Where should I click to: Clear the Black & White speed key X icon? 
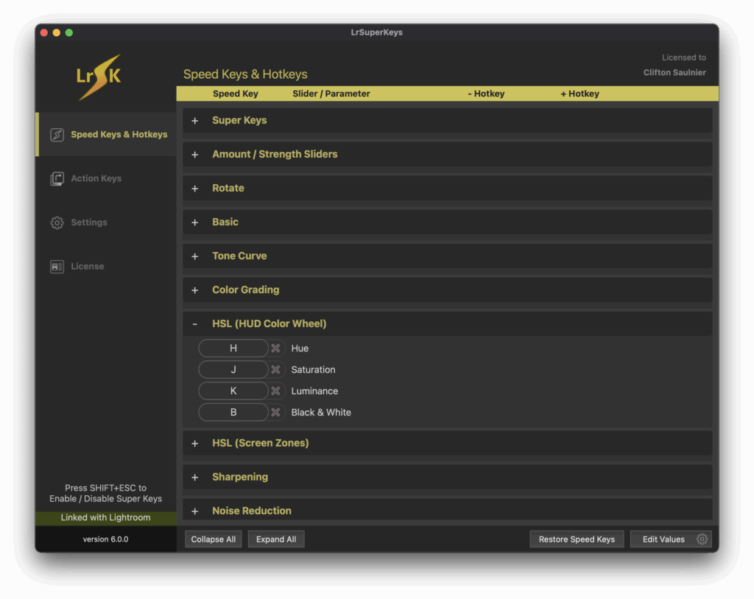pos(275,413)
